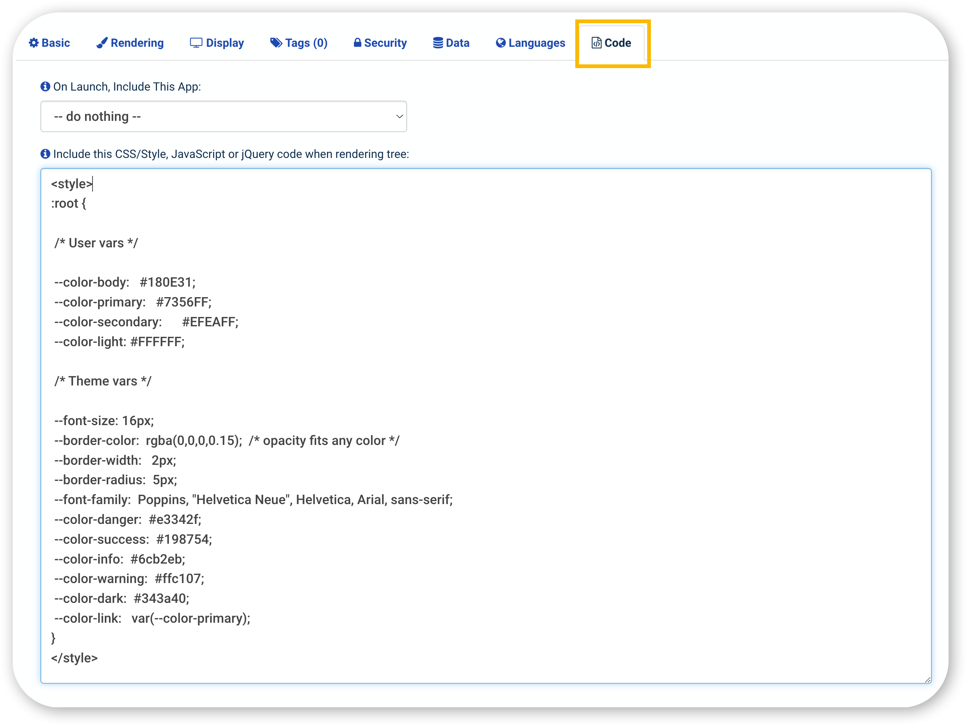Click the dropdown chevron arrow
The width and height of the screenshot is (967, 726).
point(399,117)
